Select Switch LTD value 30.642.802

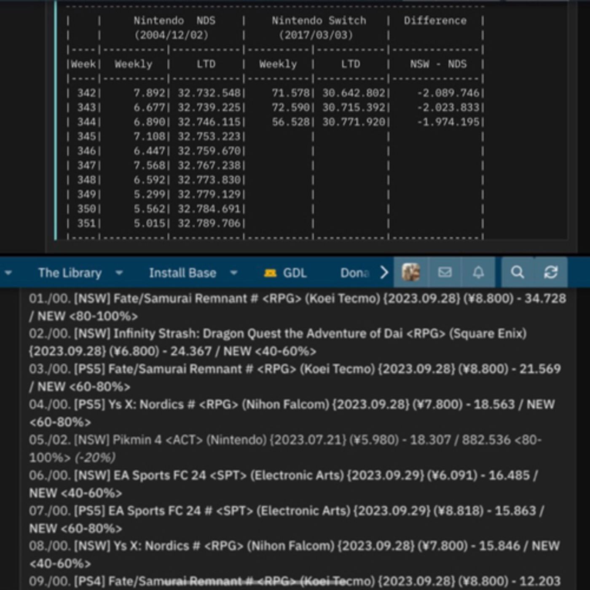click(x=354, y=93)
